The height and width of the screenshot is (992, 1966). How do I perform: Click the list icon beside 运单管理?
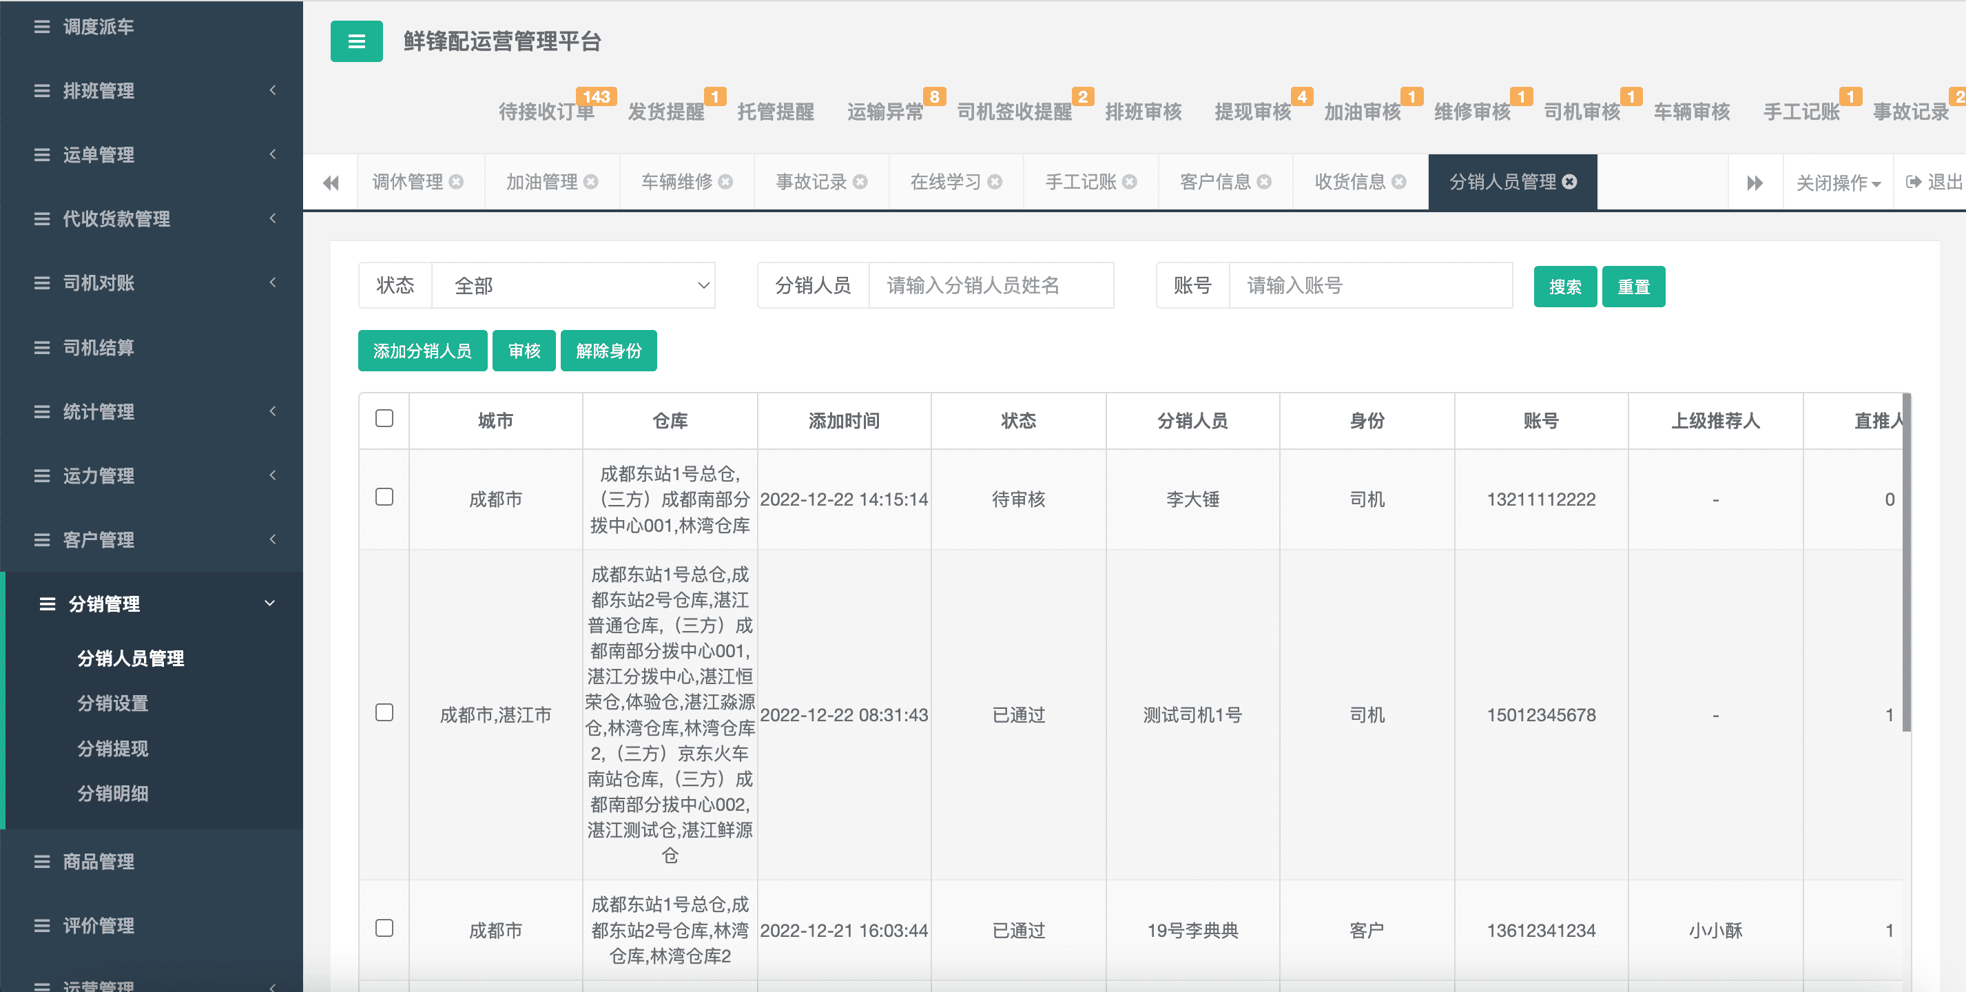[x=42, y=155]
